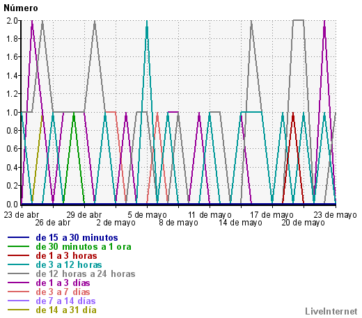
Task: Select the 'de 14 a 31 día' legend entry
Action: click(x=66, y=310)
